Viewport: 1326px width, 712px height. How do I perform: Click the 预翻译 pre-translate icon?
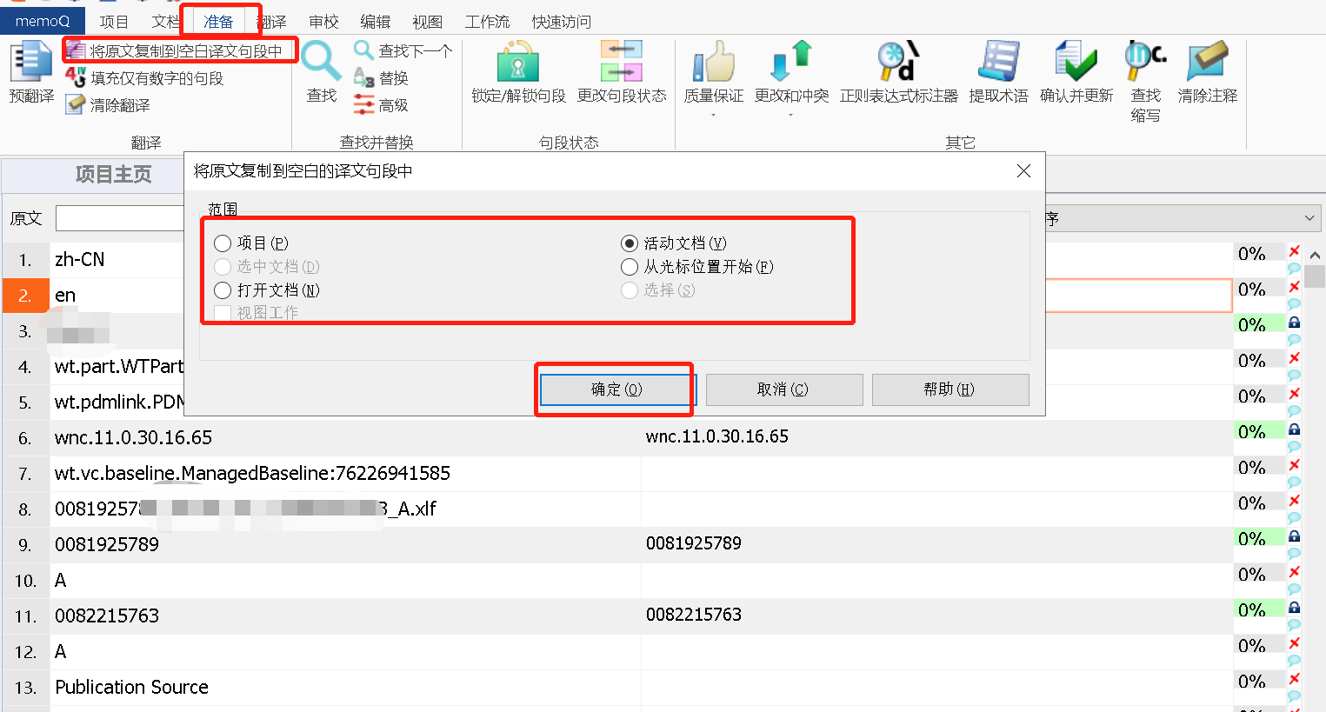31,63
